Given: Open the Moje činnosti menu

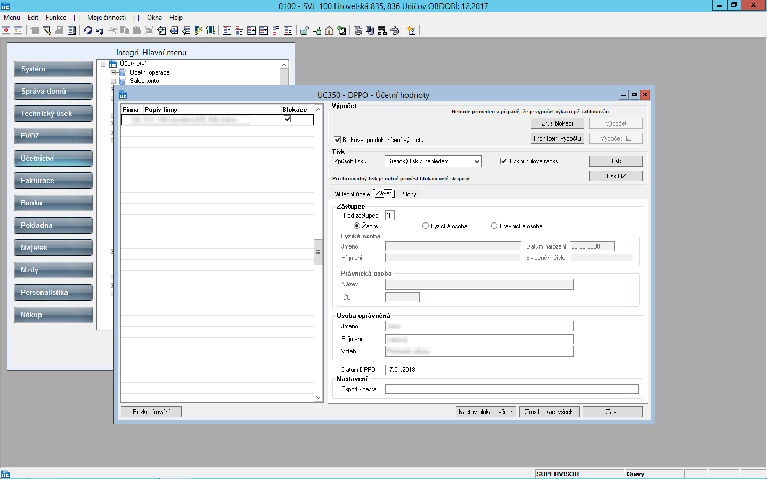Looking at the screenshot, I should 107,18.
